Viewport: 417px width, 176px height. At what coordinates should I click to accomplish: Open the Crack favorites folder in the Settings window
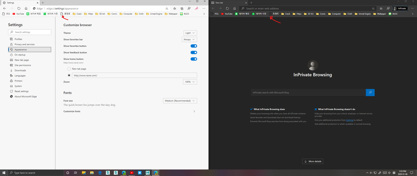click(77, 13)
